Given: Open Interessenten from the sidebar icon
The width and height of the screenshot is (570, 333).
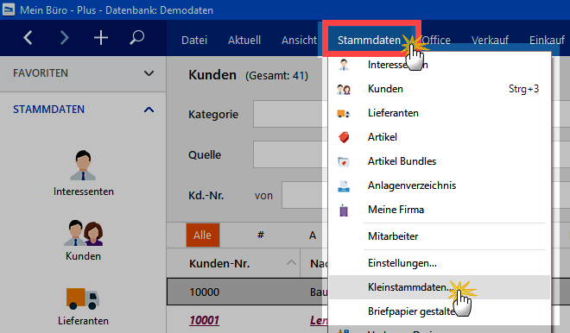Looking at the screenshot, I should (x=83, y=166).
